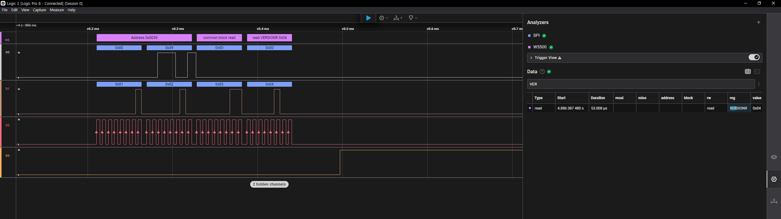The height and width of the screenshot is (219, 781).
Task: Select the 0x39 SPI bubble on D0
Action: (x=169, y=48)
